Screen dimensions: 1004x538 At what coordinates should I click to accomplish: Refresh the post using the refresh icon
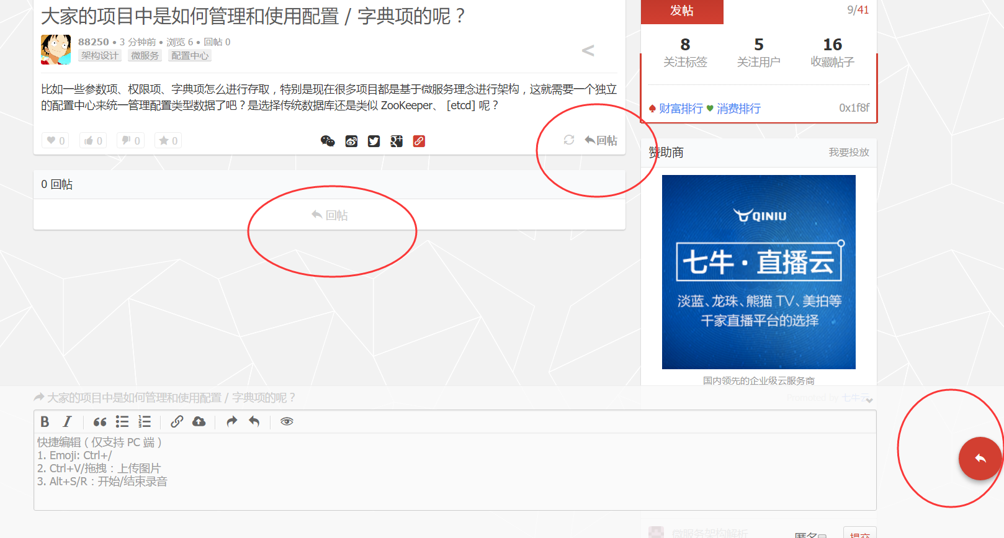pyautogui.click(x=569, y=140)
